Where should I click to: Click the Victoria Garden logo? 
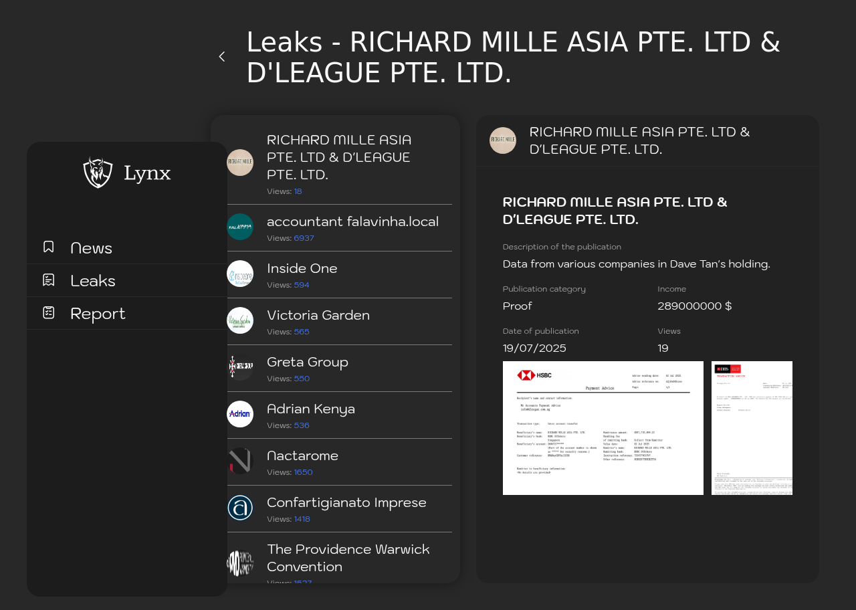[240, 320]
